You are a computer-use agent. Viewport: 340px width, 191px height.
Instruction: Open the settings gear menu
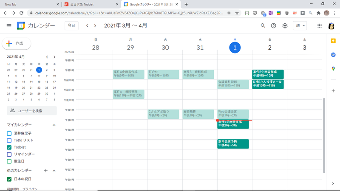click(285, 26)
